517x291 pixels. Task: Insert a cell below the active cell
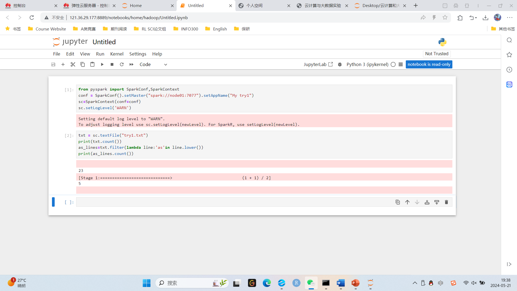[437, 202]
